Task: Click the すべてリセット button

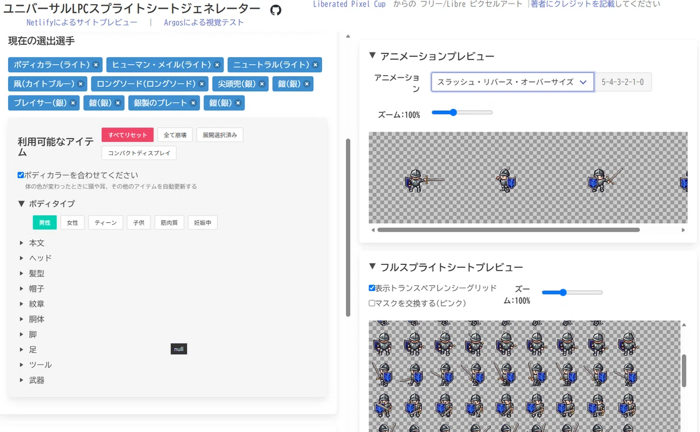Action: pos(128,135)
